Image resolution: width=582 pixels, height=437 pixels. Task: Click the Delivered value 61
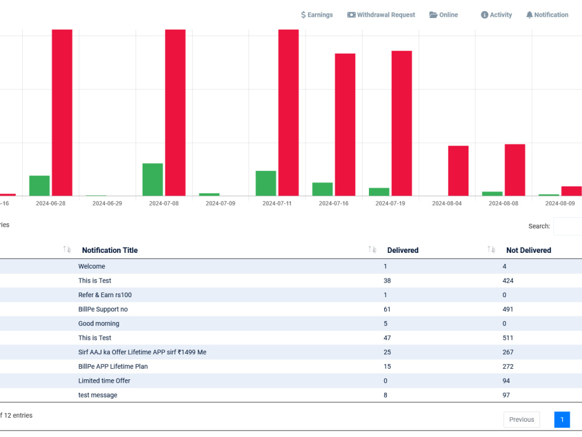pos(387,309)
